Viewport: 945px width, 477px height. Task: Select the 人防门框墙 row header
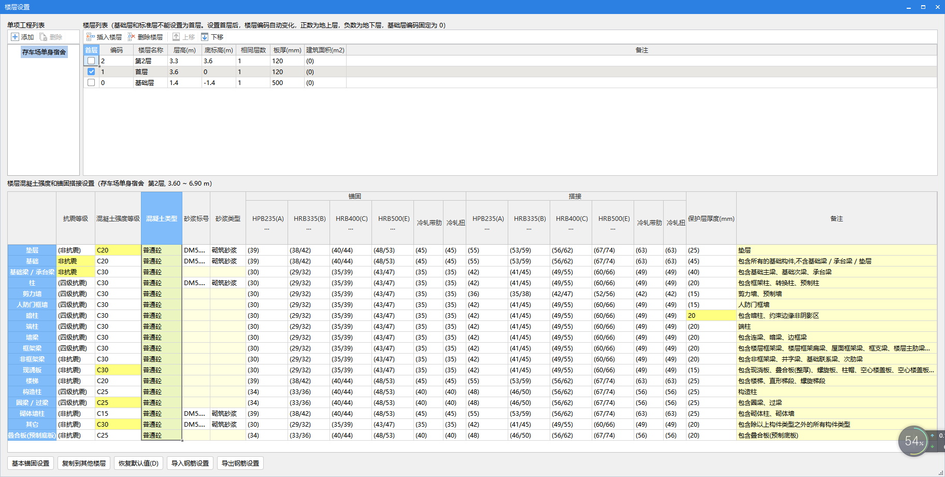[32, 304]
